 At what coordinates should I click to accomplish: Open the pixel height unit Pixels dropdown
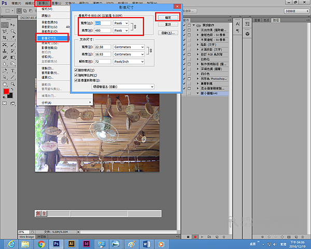click(121, 31)
